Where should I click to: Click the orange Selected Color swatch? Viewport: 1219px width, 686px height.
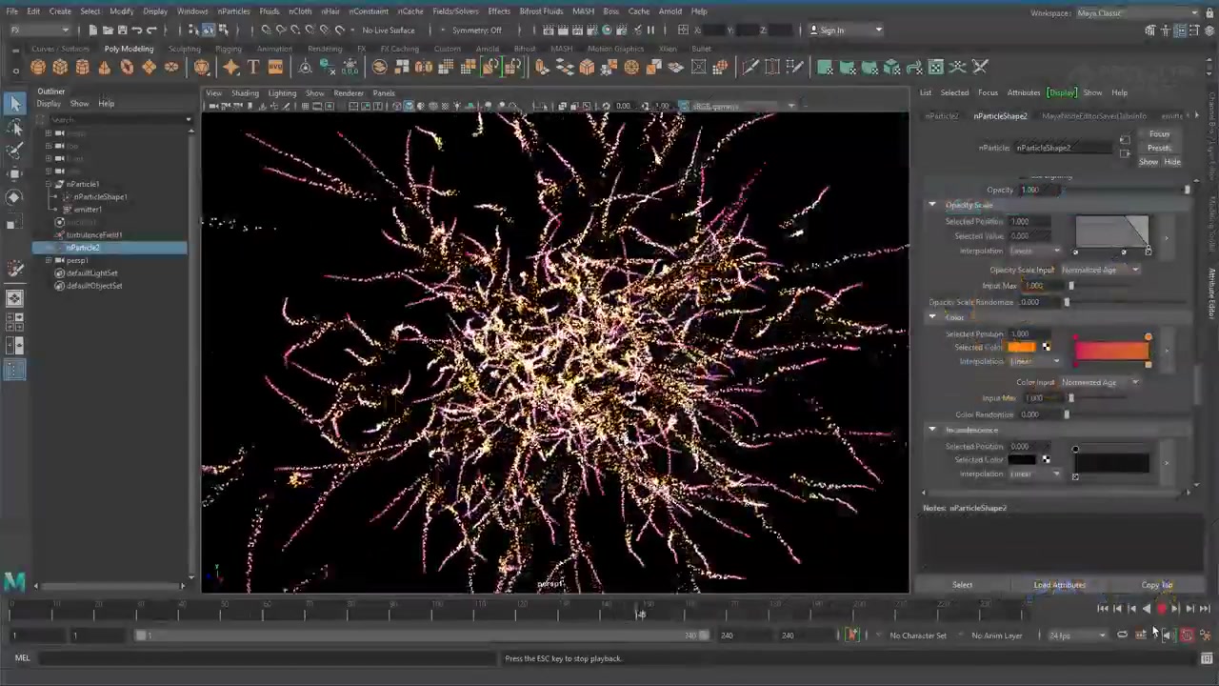[x=1021, y=347]
